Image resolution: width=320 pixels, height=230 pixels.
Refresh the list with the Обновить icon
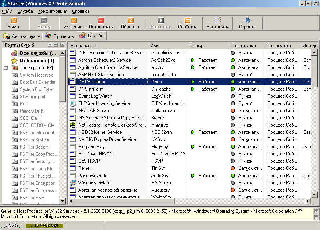131,20
